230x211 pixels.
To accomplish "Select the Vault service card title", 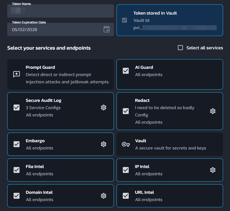I will (x=141, y=141).
